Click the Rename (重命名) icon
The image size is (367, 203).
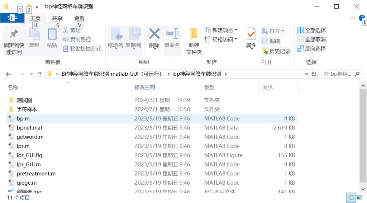click(172, 34)
